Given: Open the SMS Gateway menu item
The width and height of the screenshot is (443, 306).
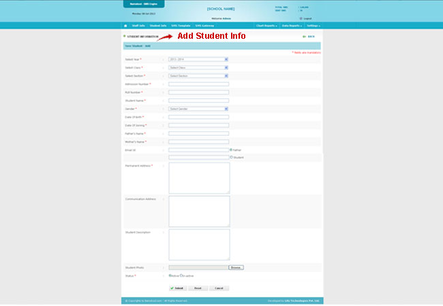Looking at the screenshot, I should (x=204, y=26).
